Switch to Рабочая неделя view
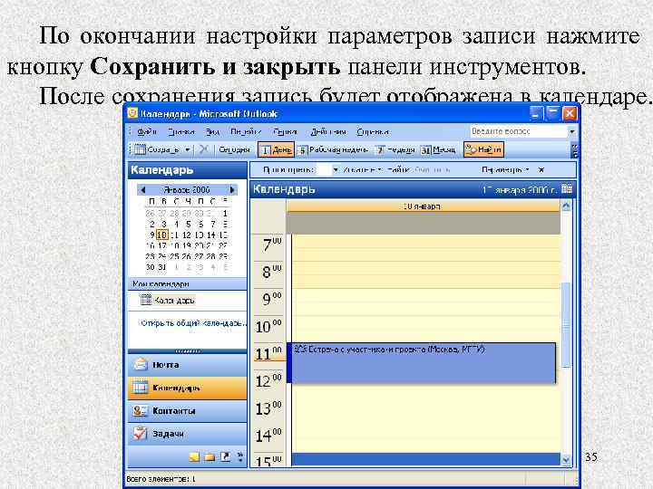 coord(333,149)
